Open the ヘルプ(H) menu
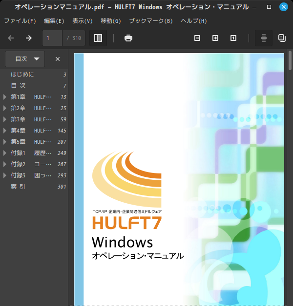This screenshot has height=306, width=293. tap(194, 21)
